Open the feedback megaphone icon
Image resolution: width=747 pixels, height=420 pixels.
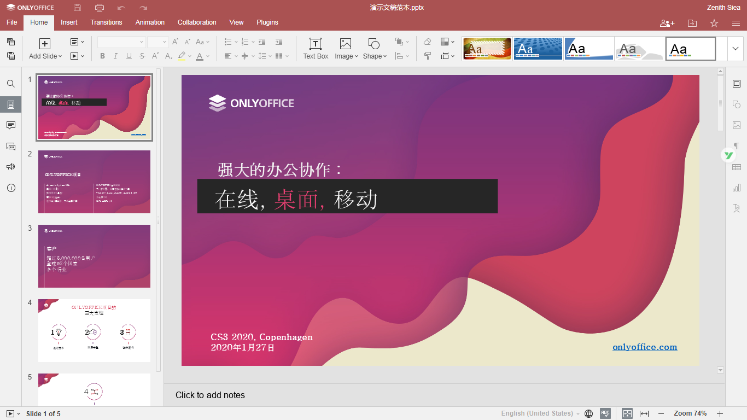(11, 167)
